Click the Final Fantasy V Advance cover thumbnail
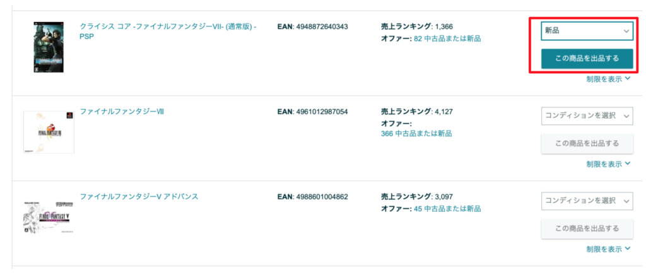 (x=49, y=217)
